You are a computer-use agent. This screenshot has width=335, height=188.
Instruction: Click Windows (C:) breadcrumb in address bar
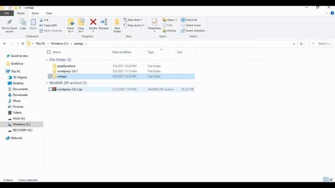point(60,44)
